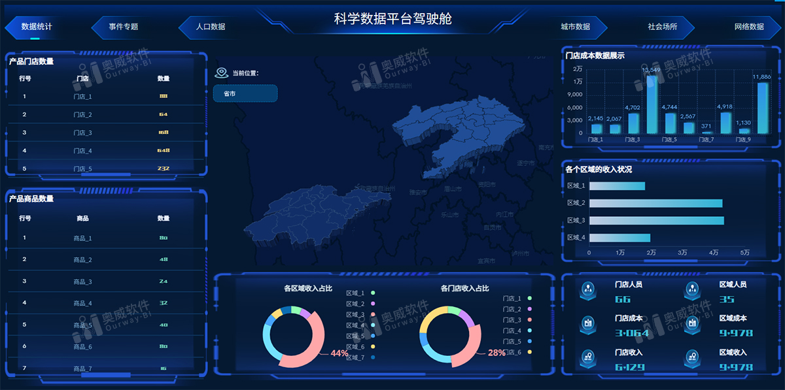
Task: Open the 省市 region selector
Action: pyautogui.click(x=245, y=93)
